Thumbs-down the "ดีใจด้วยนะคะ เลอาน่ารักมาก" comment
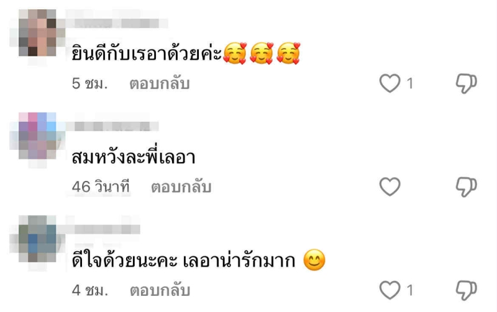497x312 pixels. pyautogui.click(x=467, y=290)
